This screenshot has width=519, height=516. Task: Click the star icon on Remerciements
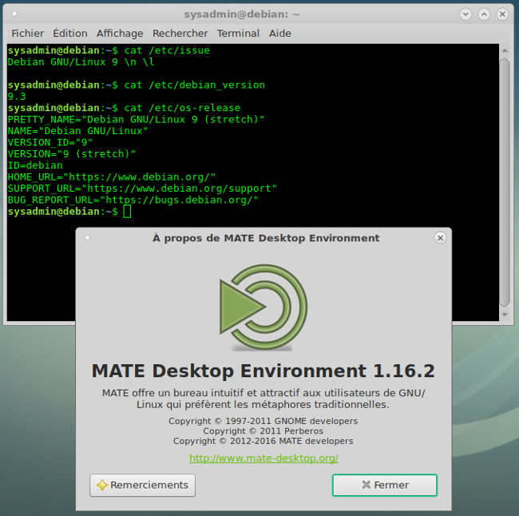(102, 485)
